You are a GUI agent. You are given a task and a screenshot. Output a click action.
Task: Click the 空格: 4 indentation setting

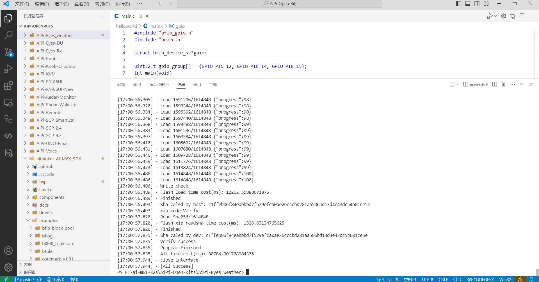(410, 279)
